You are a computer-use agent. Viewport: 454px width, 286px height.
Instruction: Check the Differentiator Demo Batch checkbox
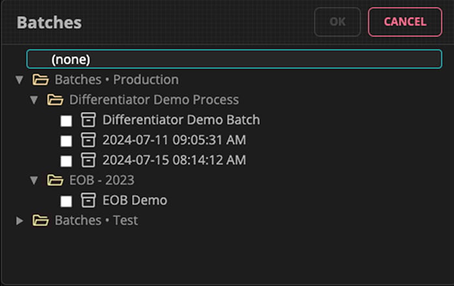click(66, 121)
